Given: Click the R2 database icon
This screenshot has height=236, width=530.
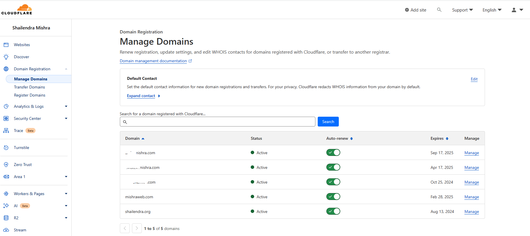Looking at the screenshot, I should (6, 218).
